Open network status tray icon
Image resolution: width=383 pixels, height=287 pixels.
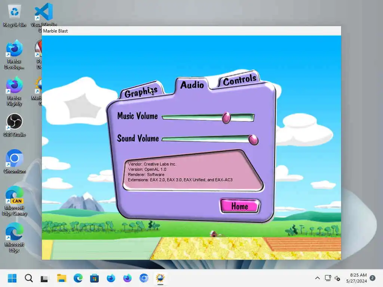point(328,278)
